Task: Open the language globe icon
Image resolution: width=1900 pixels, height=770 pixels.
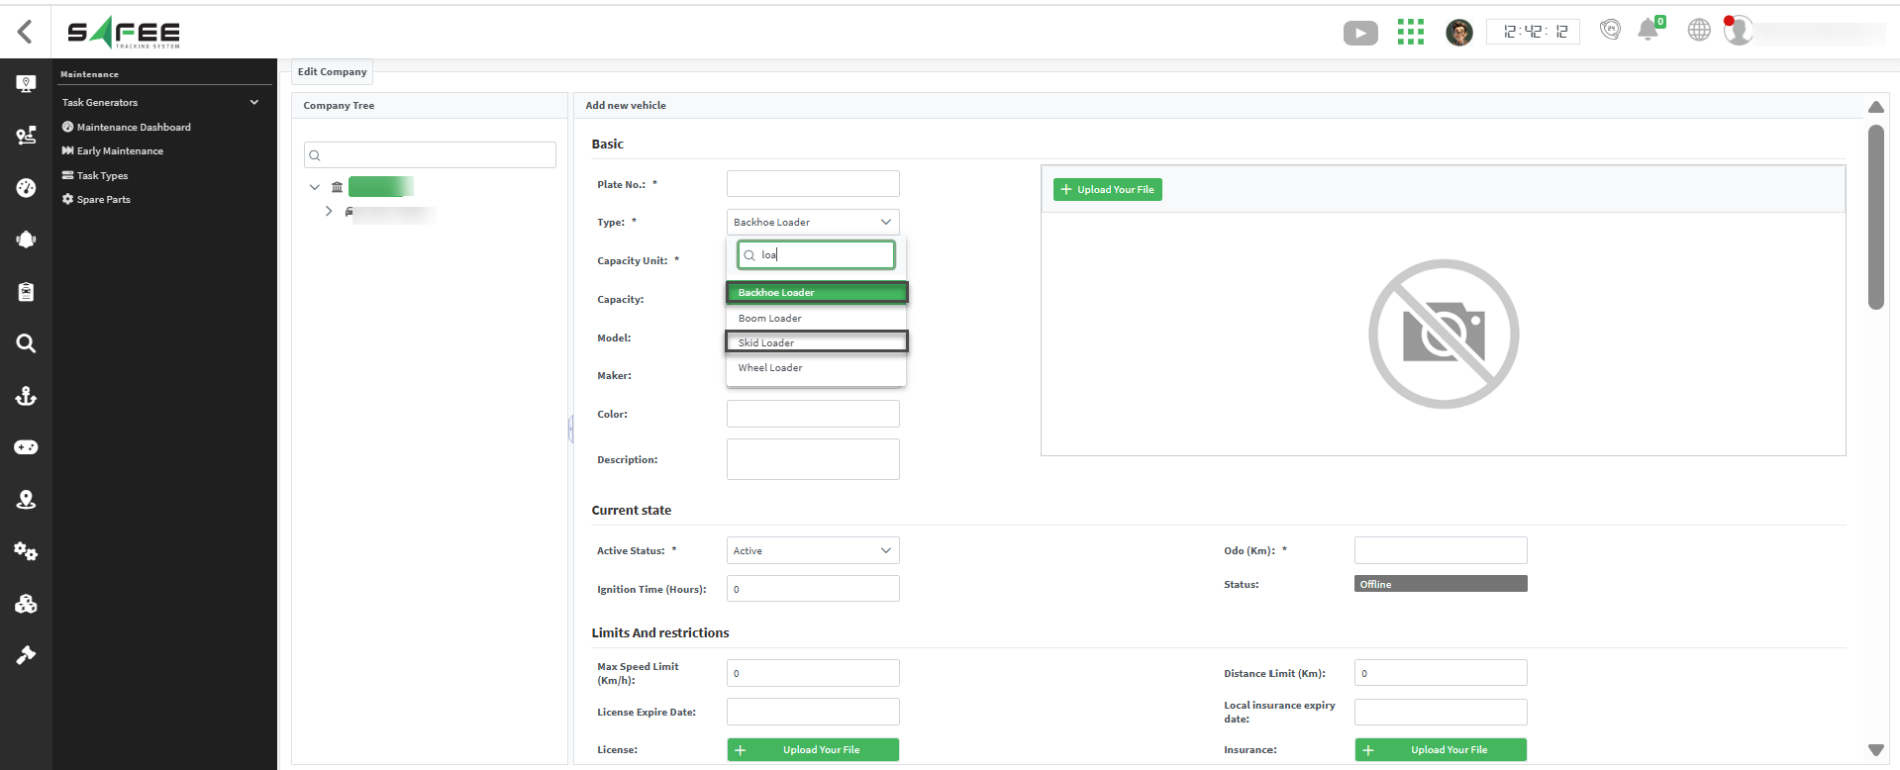Action: (1698, 31)
